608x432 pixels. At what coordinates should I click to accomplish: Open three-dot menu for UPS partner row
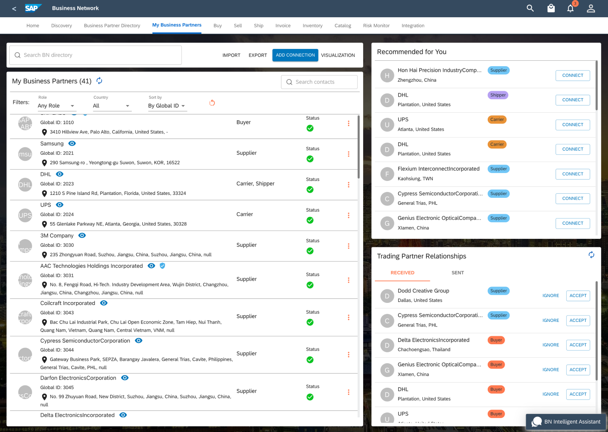click(348, 216)
